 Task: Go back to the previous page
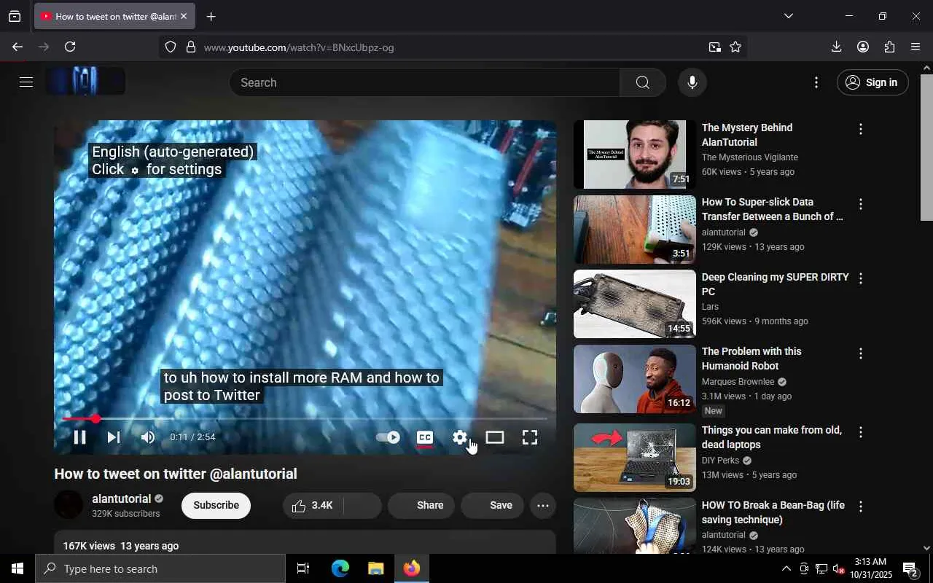pos(17,47)
